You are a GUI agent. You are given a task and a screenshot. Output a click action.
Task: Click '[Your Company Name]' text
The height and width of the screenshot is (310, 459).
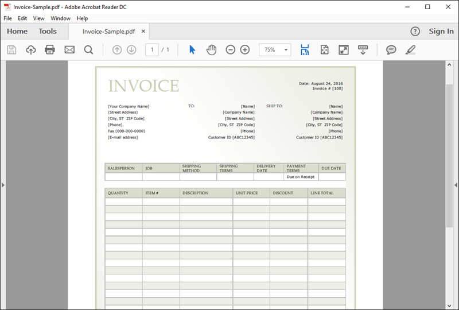(x=129, y=106)
